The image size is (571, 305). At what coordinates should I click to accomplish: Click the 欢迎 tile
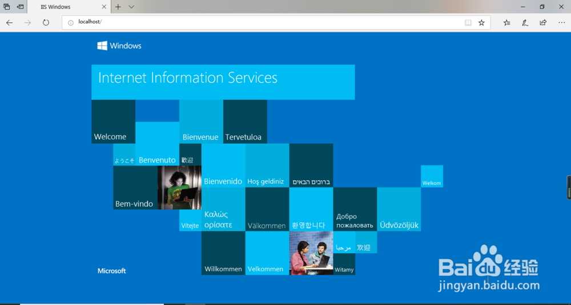[x=366, y=242]
